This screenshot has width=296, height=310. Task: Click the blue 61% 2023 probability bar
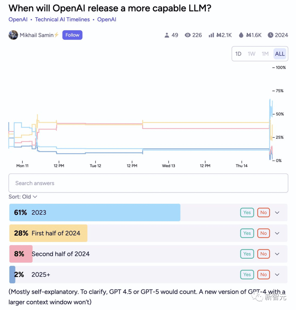[x=95, y=213]
